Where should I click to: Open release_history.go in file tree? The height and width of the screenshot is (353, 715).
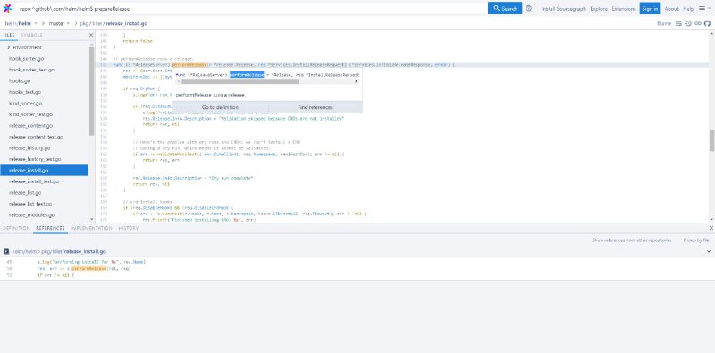coord(29,148)
